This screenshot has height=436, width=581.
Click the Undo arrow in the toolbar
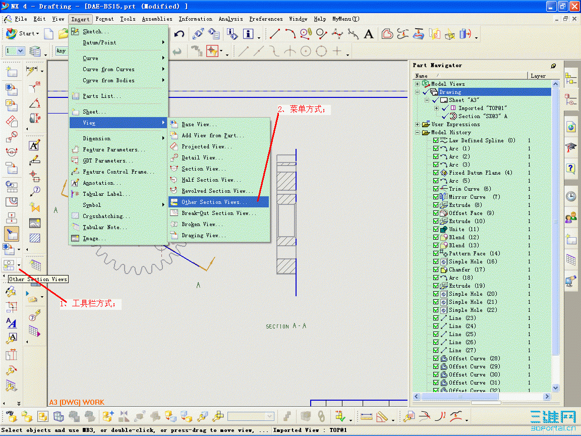(x=180, y=34)
